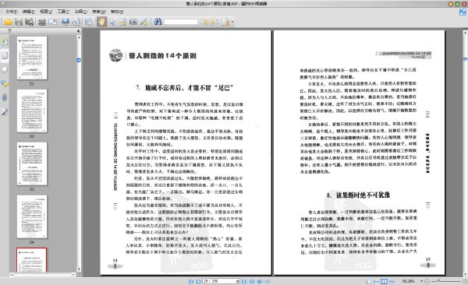Select the page 24 thumbnail
The width and height of the screenshot is (468, 285).
(x=32, y=216)
